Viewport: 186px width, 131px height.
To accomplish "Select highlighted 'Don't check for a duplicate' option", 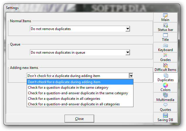I will pos(80,82).
